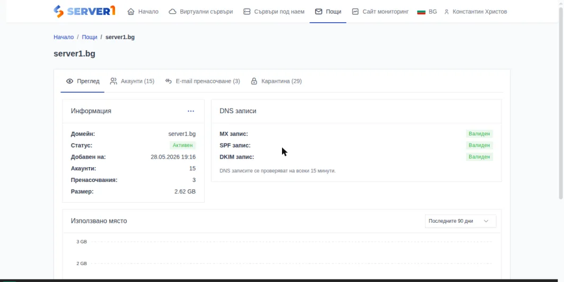564x282 pixels.
Task: Open Сайт мониторинг menu item
Action: coord(381,12)
